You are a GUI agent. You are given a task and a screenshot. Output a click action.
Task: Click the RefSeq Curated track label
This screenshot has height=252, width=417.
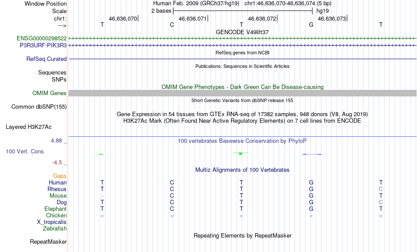click(46, 59)
